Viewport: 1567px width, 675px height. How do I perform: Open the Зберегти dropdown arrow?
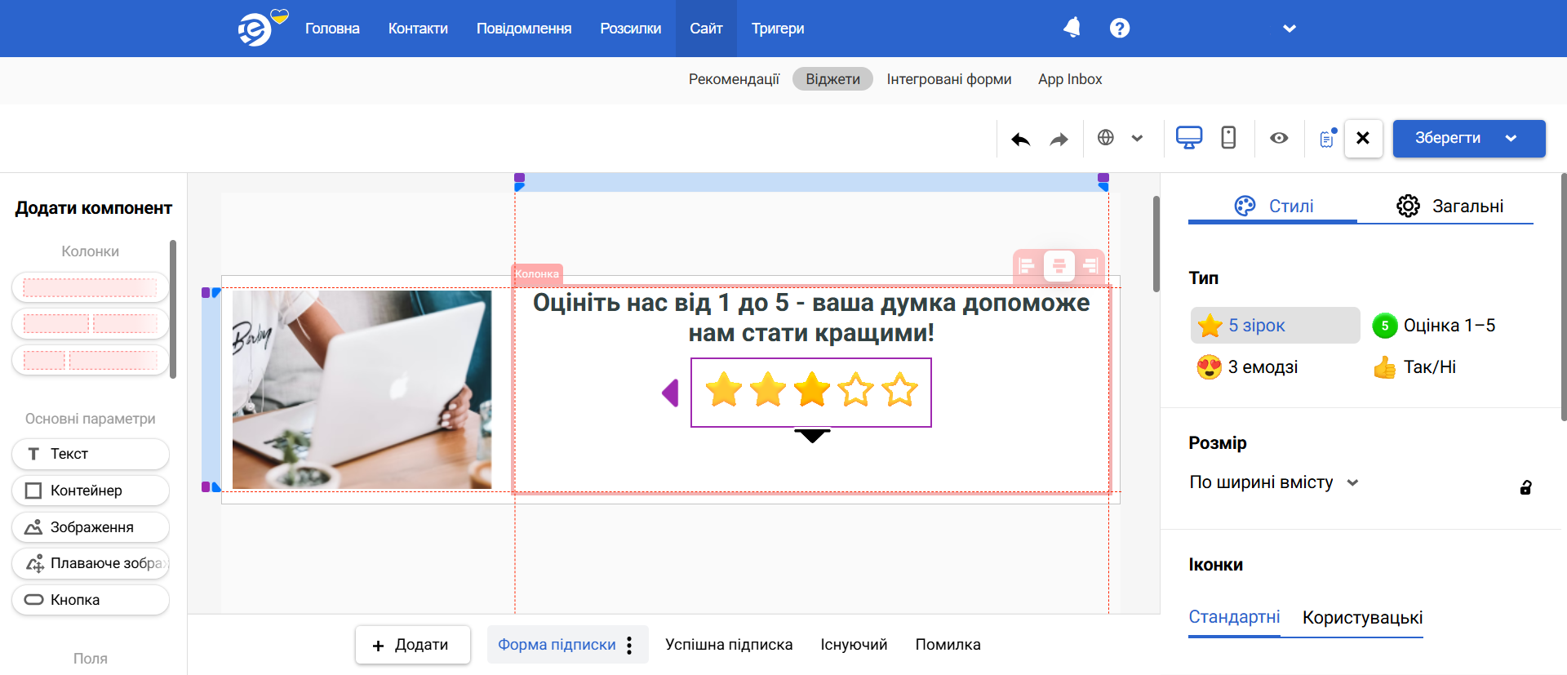coord(1511,139)
